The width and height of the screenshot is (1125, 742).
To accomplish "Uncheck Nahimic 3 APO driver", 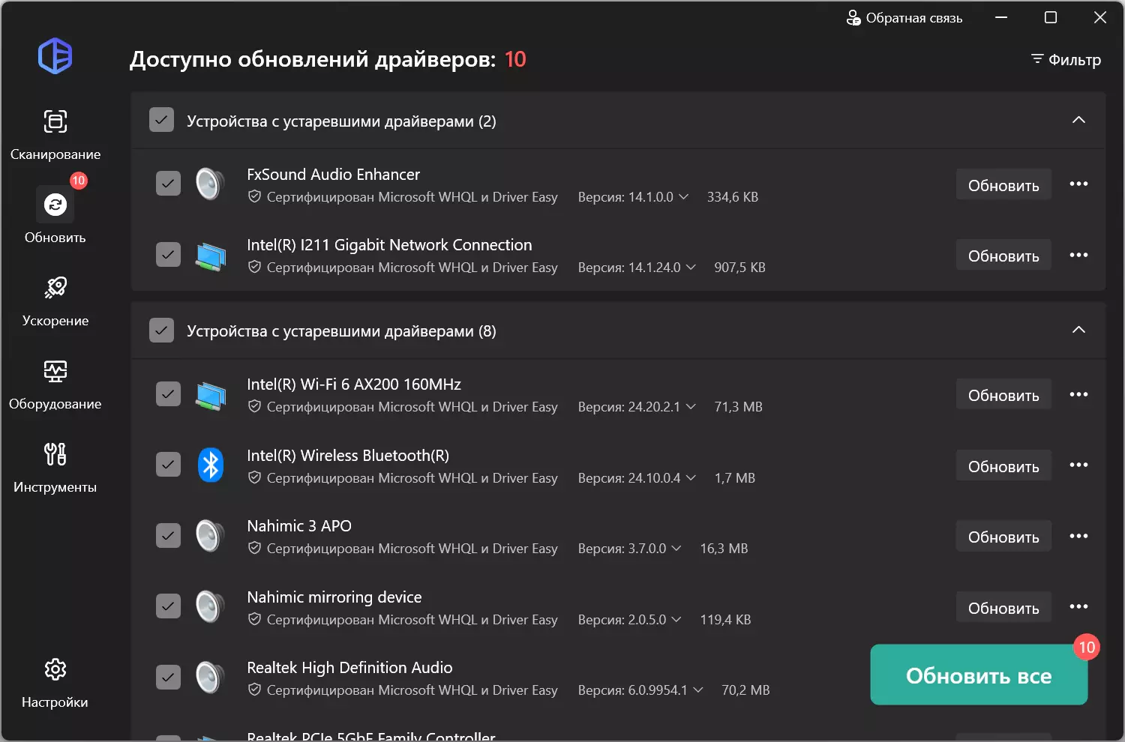I will point(168,535).
